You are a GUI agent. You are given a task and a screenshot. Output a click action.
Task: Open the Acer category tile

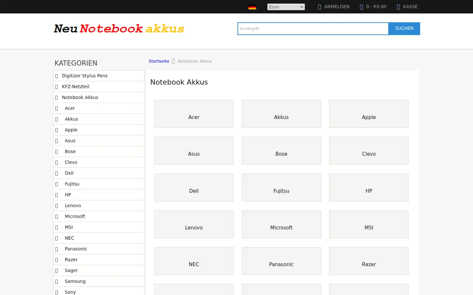point(194,114)
